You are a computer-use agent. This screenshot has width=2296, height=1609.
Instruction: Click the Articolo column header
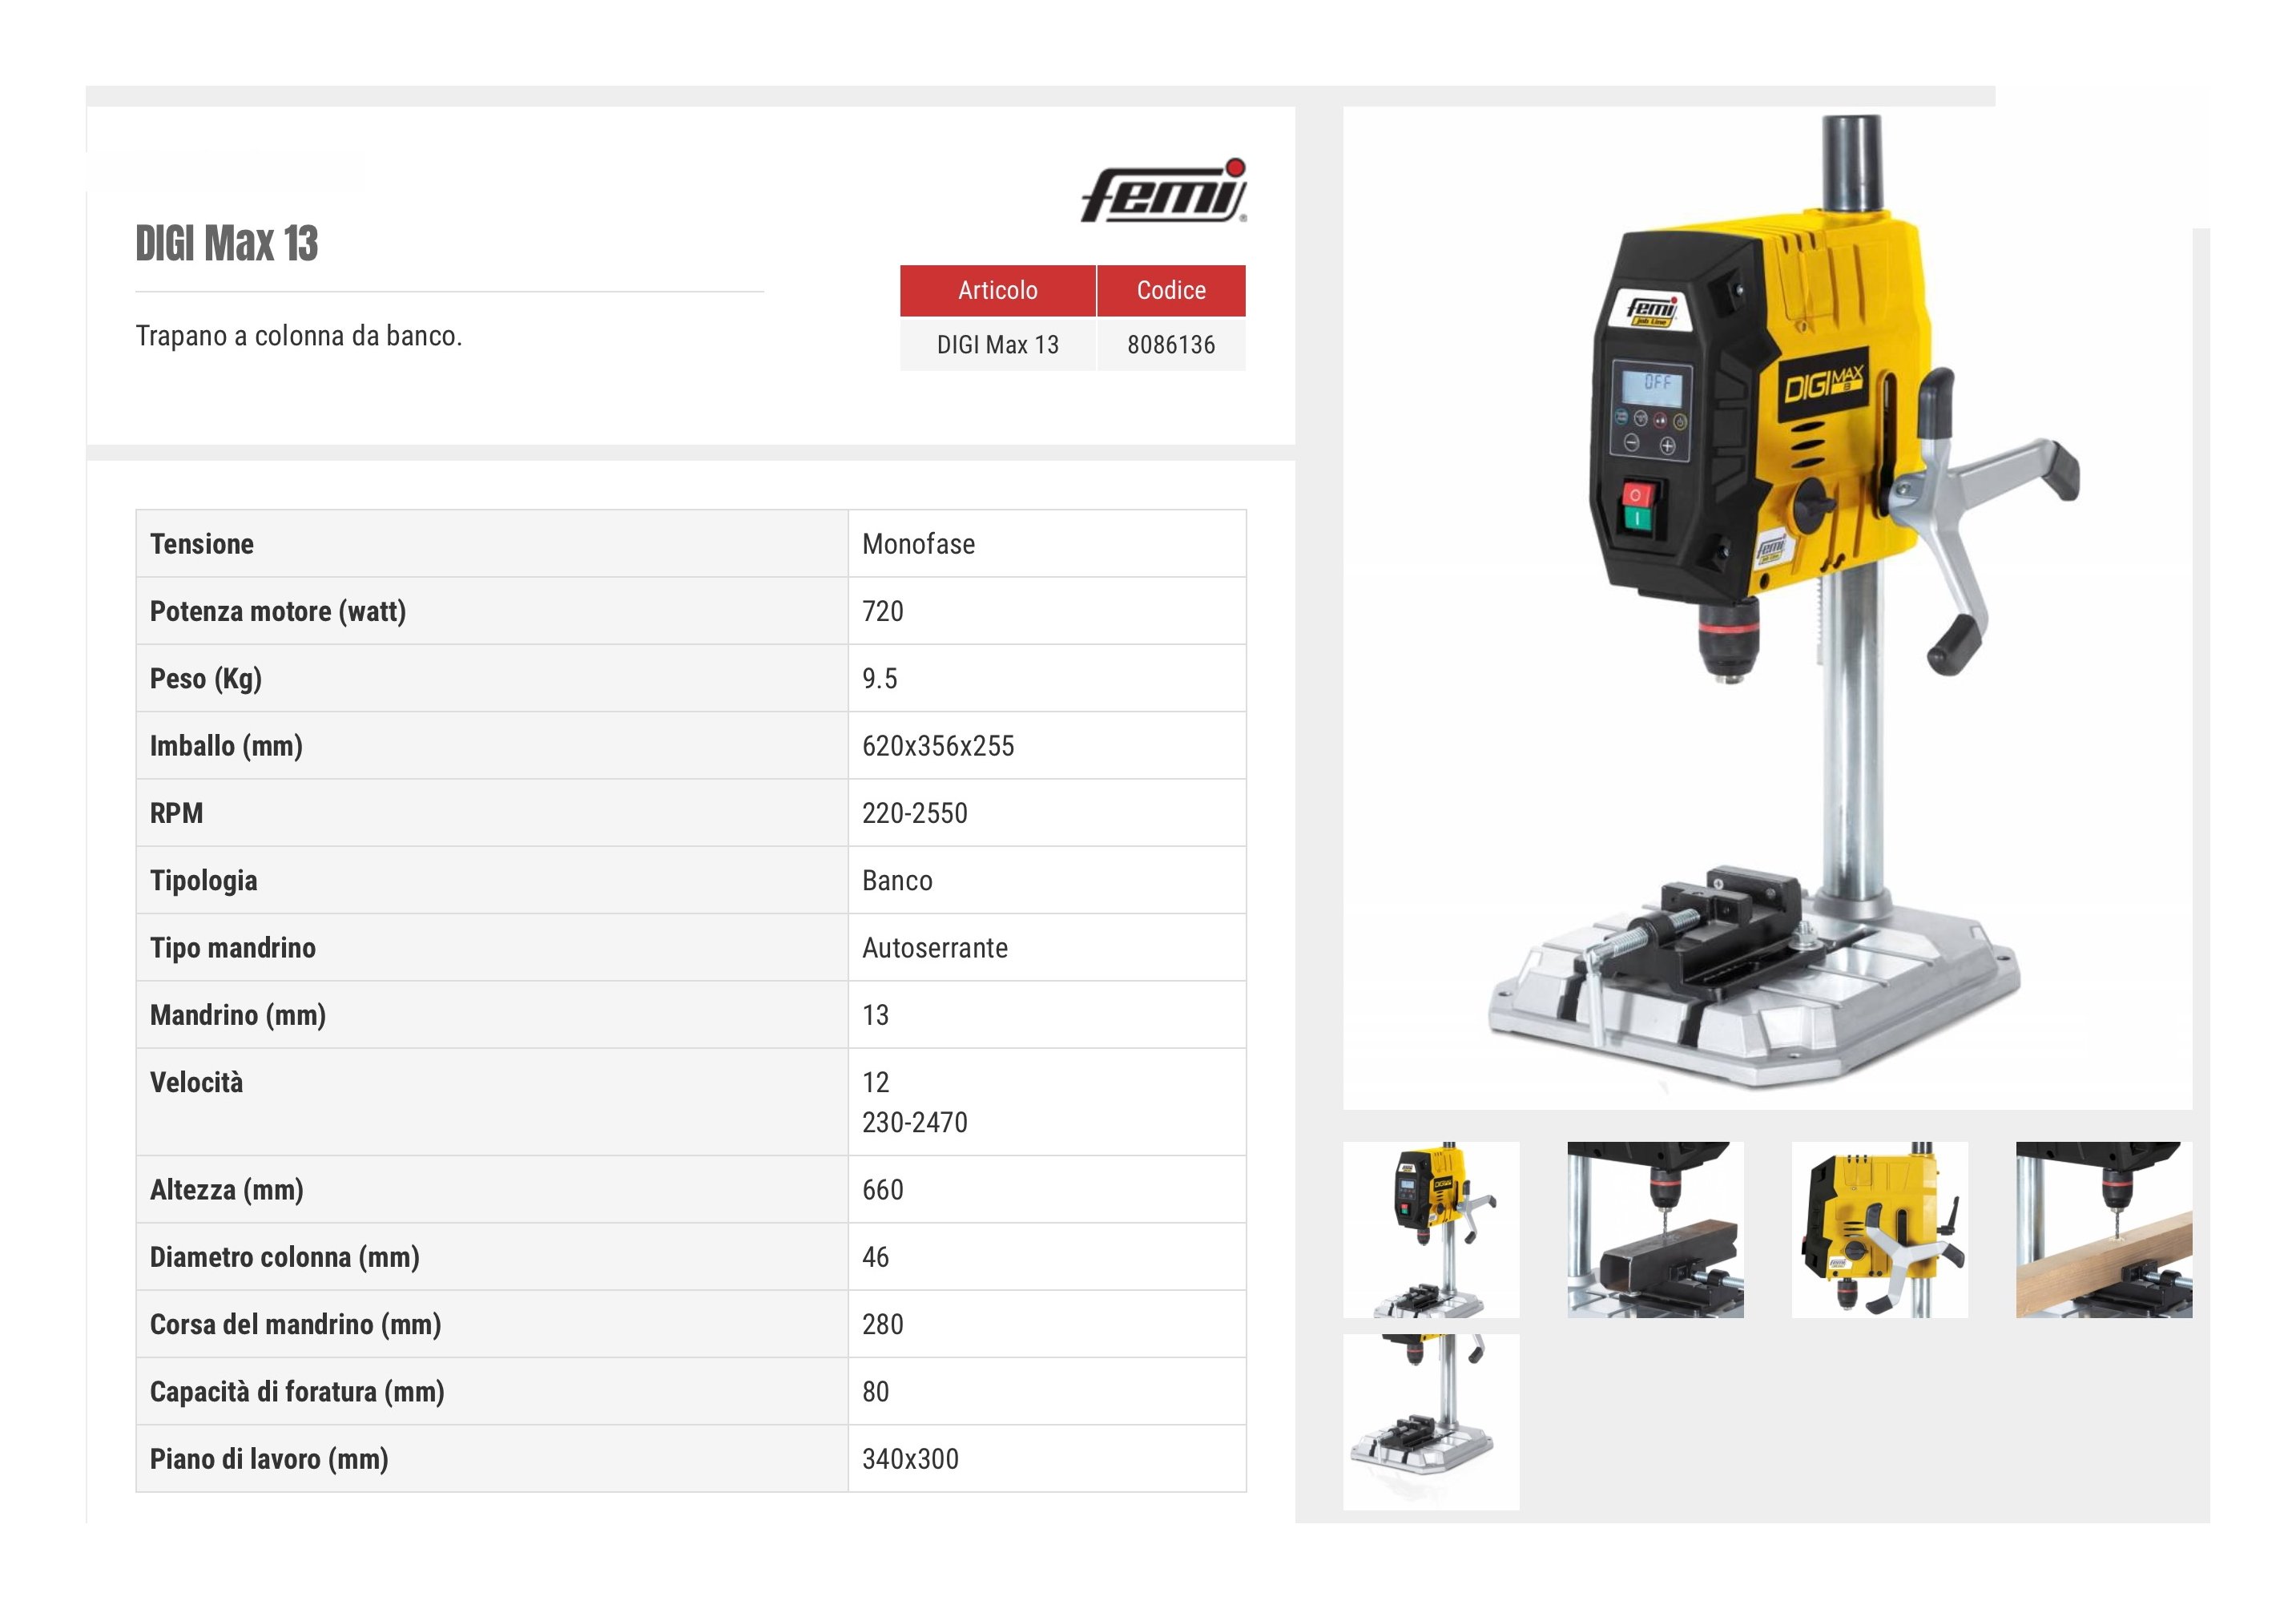pos(997,290)
